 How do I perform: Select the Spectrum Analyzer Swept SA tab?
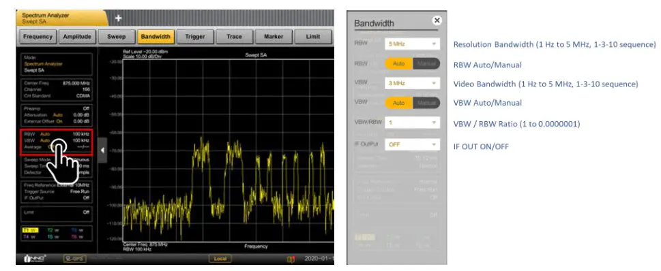(x=62, y=18)
